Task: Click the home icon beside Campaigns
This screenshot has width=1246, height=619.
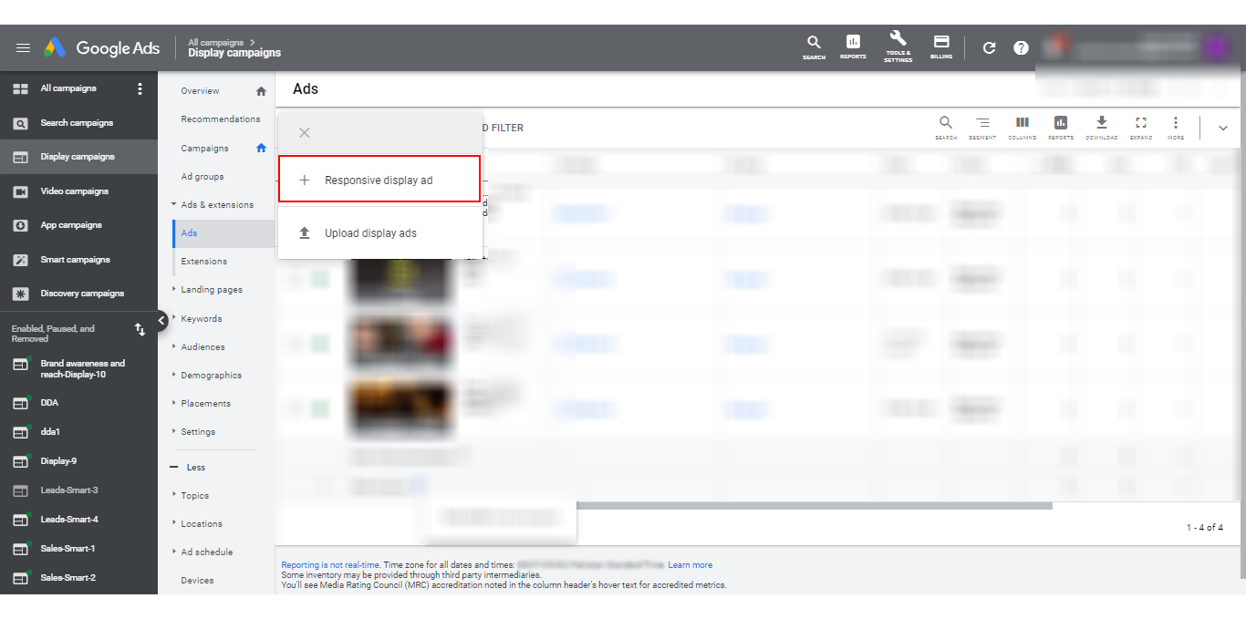Action: tap(261, 148)
